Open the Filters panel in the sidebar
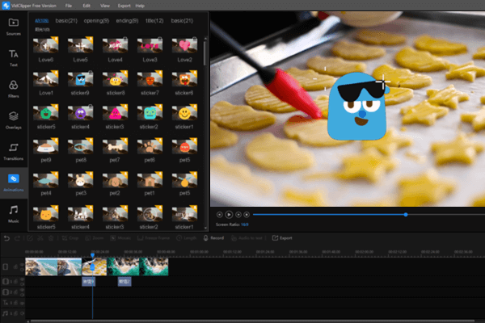Screen dimensions: 485x323 click(13, 89)
